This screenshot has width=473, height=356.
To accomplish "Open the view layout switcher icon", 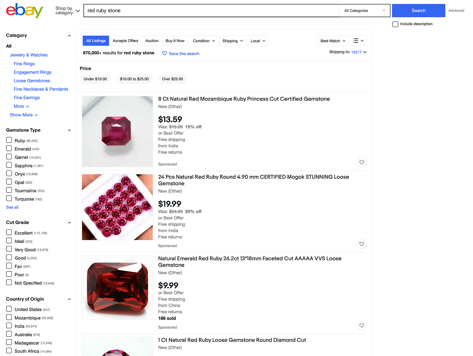I will pos(358,40).
